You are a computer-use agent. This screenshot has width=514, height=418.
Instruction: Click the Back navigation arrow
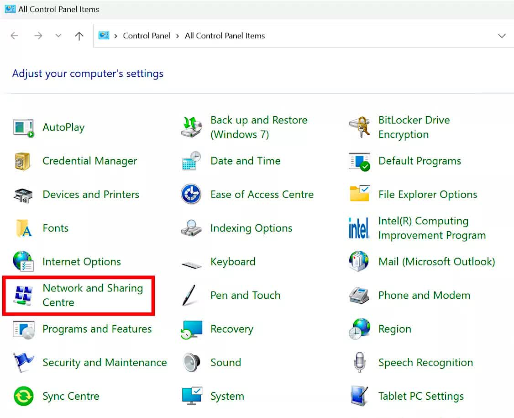(15, 36)
